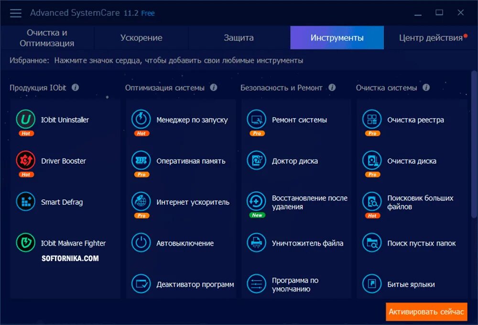Click the Программа по умолчанию label

click(295, 284)
